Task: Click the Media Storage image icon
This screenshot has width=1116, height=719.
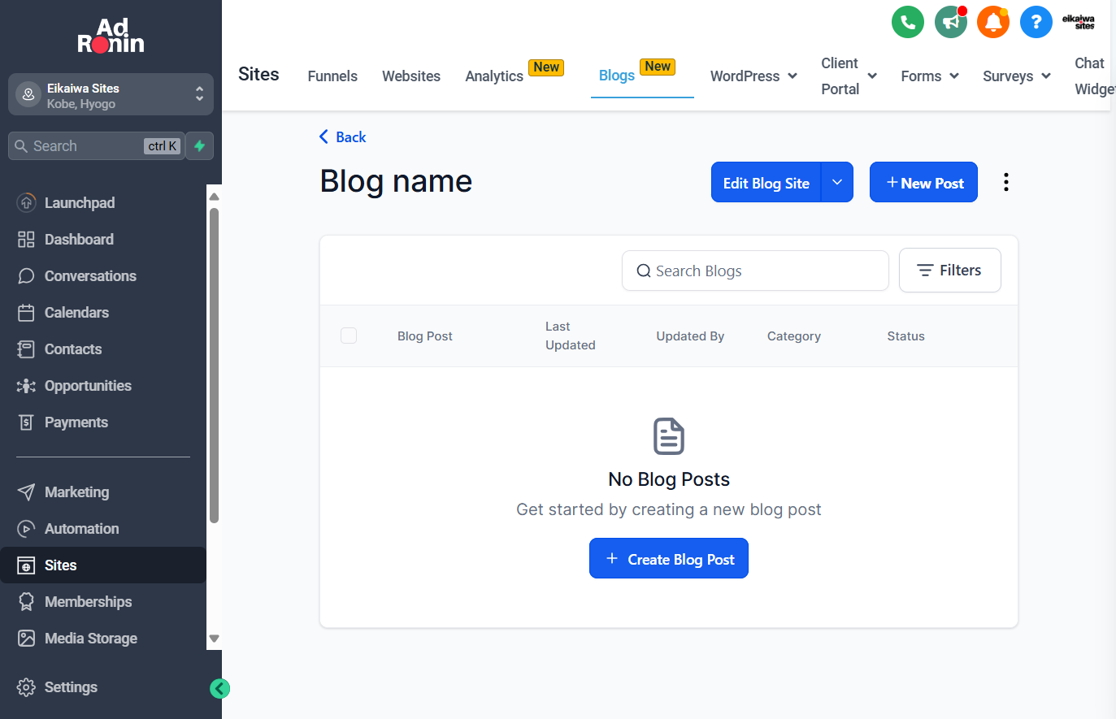Action: click(x=26, y=639)
